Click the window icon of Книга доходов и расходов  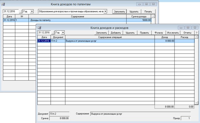(x=39, y=28)
